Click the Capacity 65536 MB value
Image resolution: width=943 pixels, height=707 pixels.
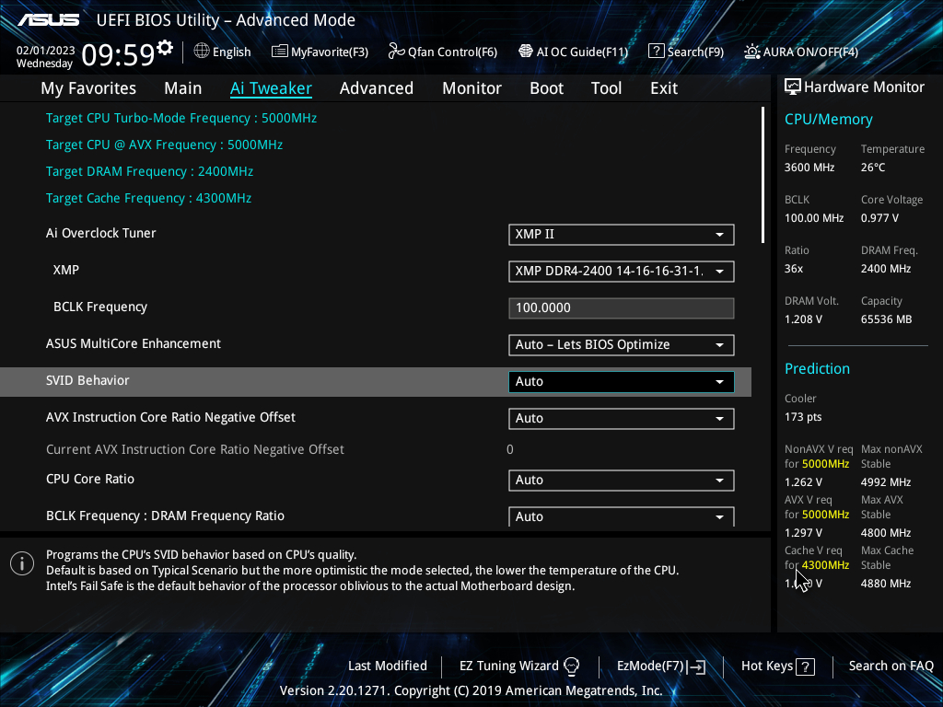(x=886, y=319)
